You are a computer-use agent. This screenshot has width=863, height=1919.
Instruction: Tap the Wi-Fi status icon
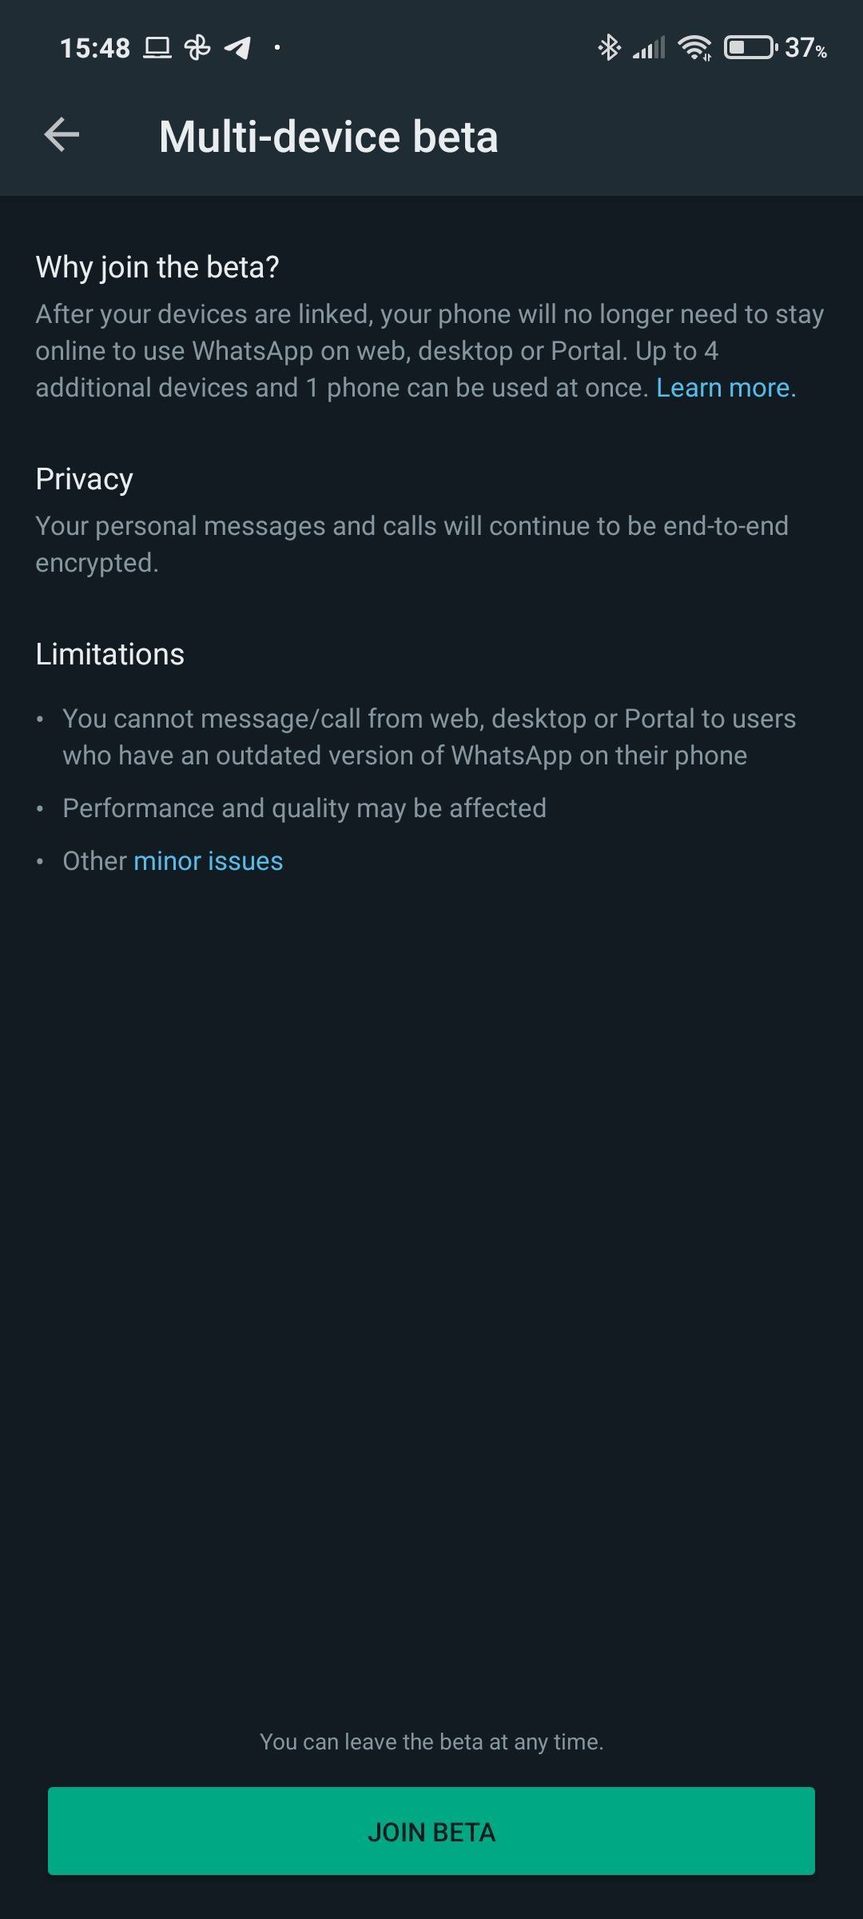(694, 48)
